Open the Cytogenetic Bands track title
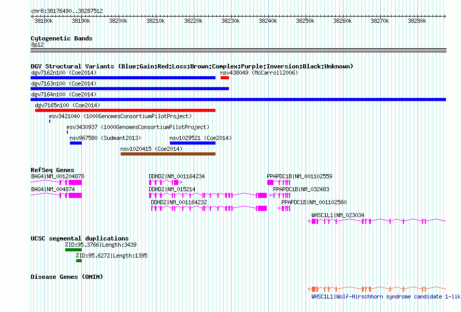The image size is (461, 312). [62, 38]
